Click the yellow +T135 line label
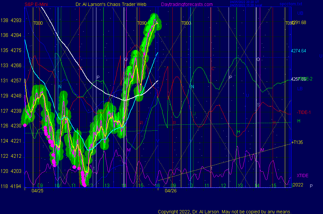 pyautogui.click(x=297, y=142)
